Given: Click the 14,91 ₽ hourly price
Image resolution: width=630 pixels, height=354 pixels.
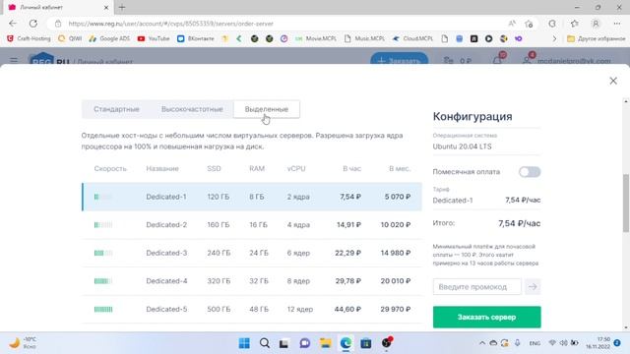Looking at the screenshot, I should pyautogui.click(x=348, y=225).
